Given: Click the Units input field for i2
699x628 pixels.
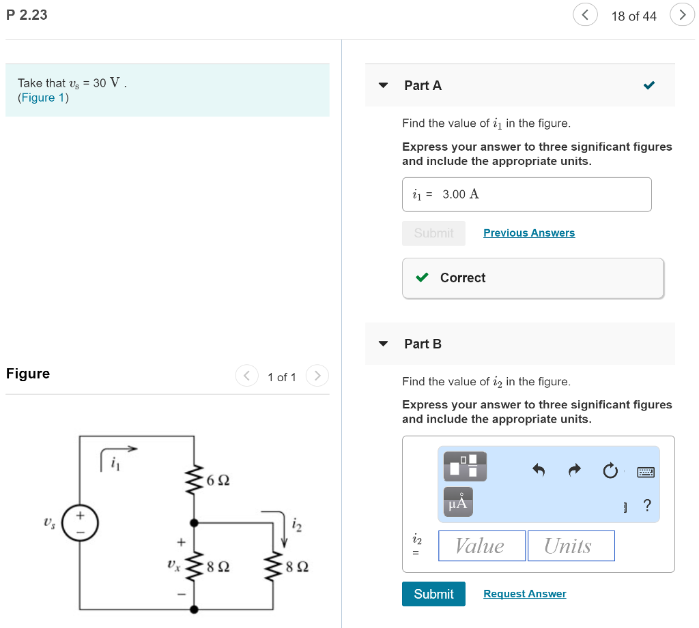Looking at the screenshot, I should [x=571, y=545].
